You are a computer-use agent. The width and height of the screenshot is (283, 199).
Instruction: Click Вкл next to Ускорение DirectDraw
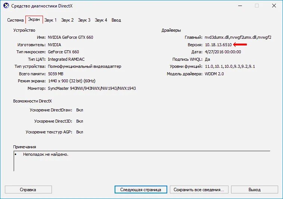(80, 110)
